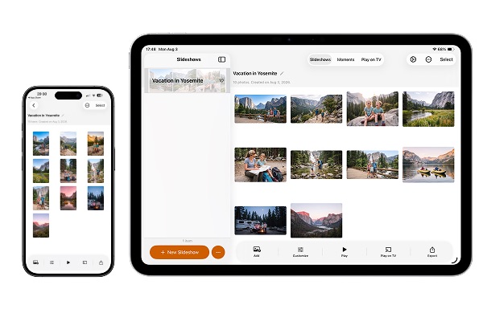Switch to the Moments tab
This screenshot has width=483, height=309.
coord(345,59)
